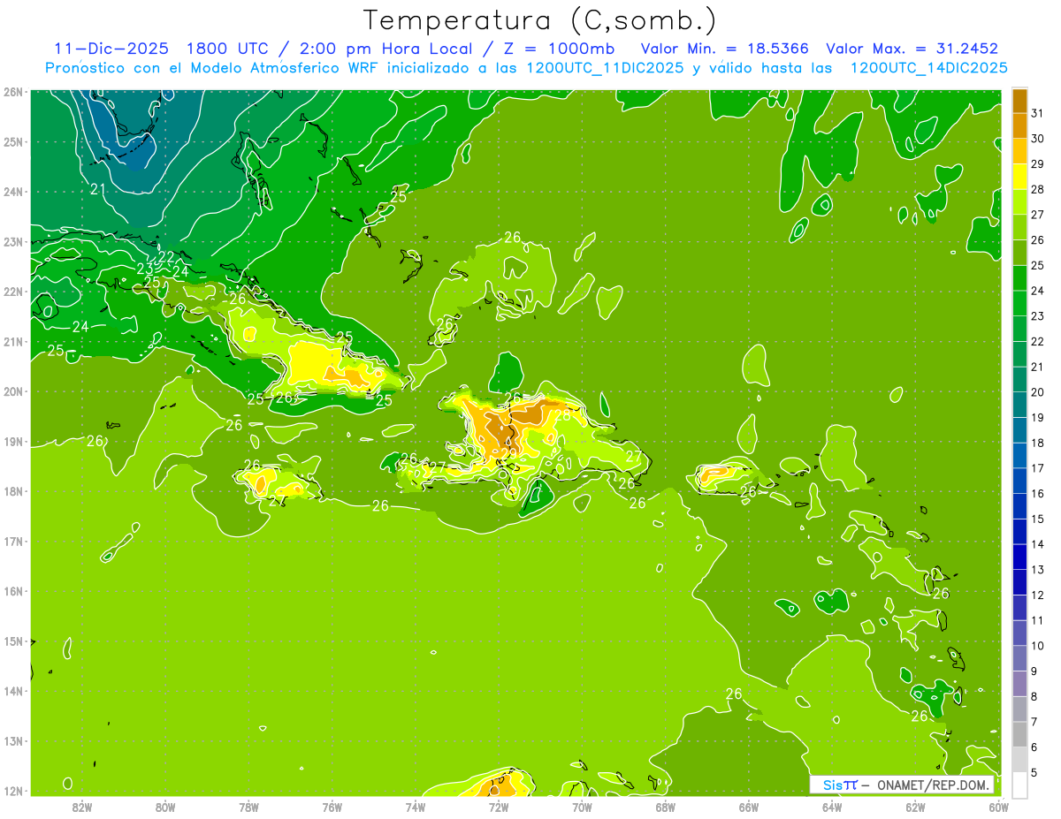Viewport: 1061px width, 819px height.
Task: Click the 1200UTC_11DIC2025 initialization time
Action: tap(605, 68)
